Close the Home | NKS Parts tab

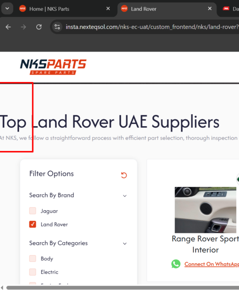click(108, 8)
